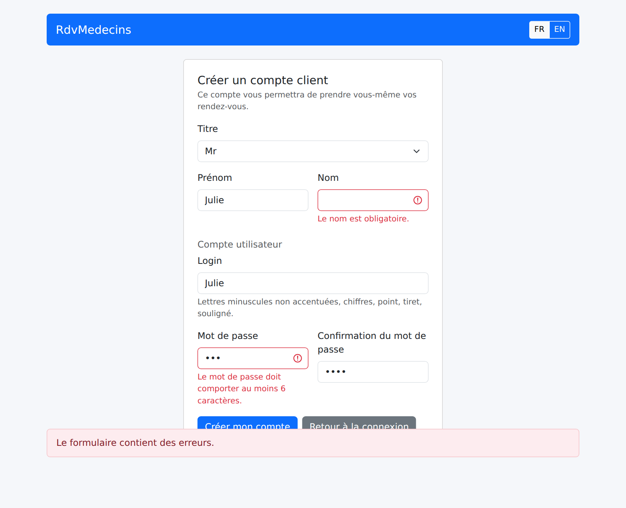Click the 'Compte utilisateur' section label
The image size is (626, 508).
point(240,245)
